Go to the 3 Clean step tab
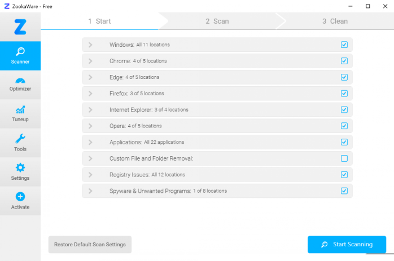Image resolution: width=394 pixels, height=261 pixels. (335, 21)
